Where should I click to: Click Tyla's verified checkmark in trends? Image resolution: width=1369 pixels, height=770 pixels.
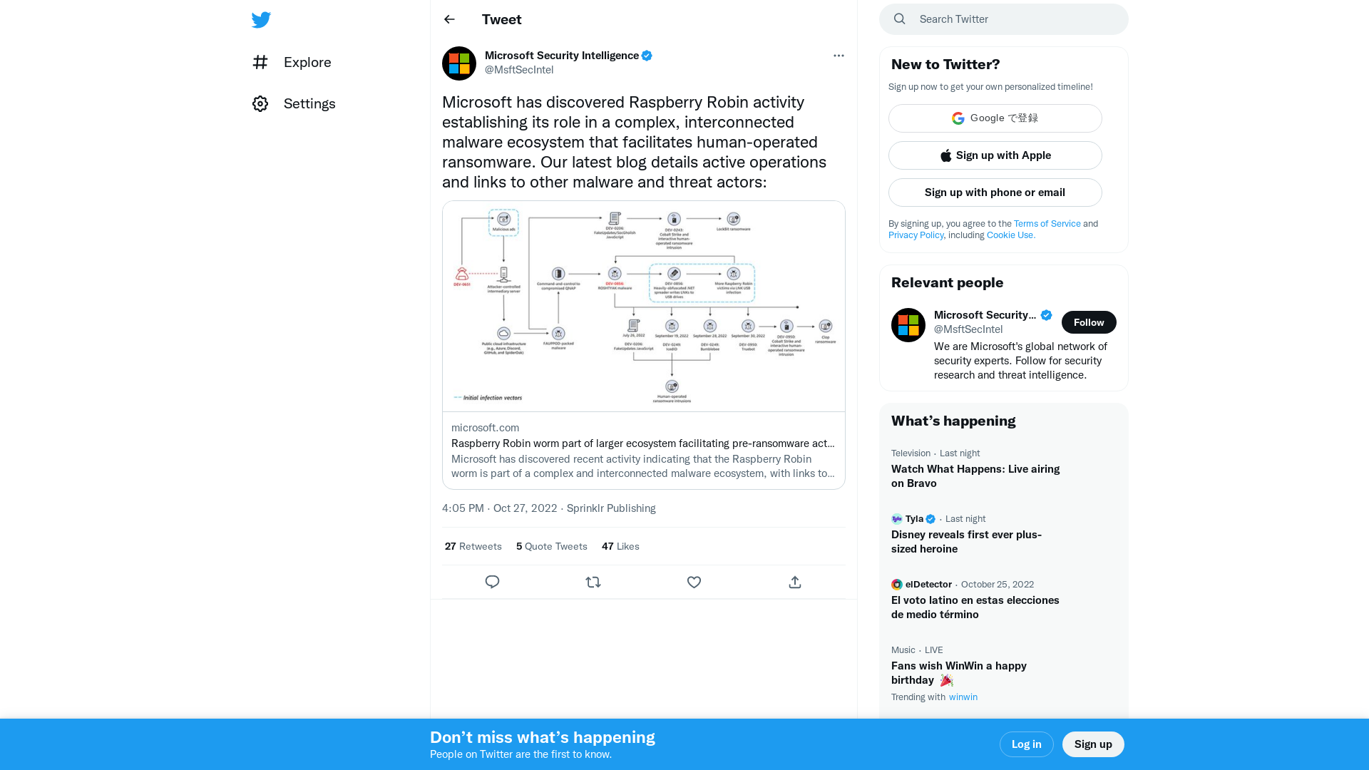tap(930, 518)
